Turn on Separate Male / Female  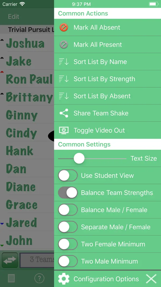point(67,227)
